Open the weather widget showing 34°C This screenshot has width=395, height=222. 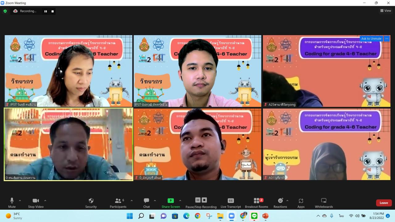tap(14, 216)
